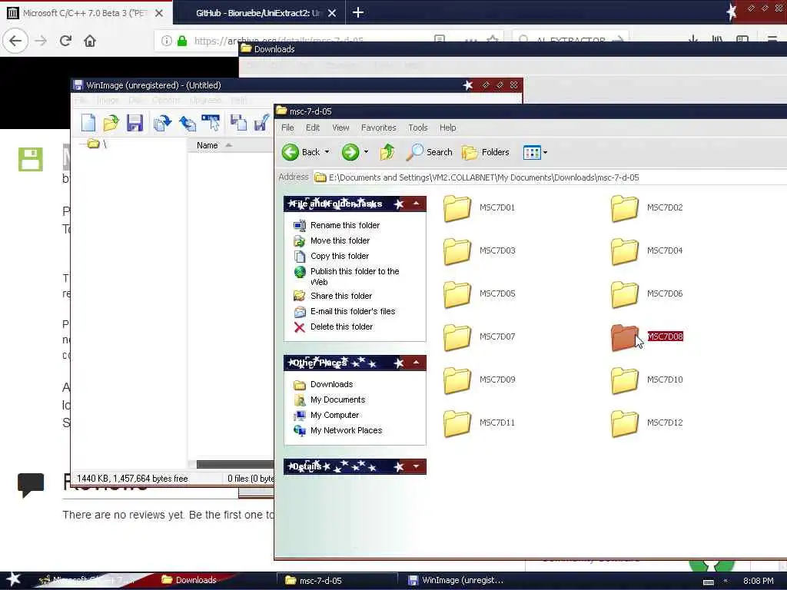This screenshot has height=590, width=787.
Task: Click Save floppy icon in WinImage toolbar
Action: 134,123
